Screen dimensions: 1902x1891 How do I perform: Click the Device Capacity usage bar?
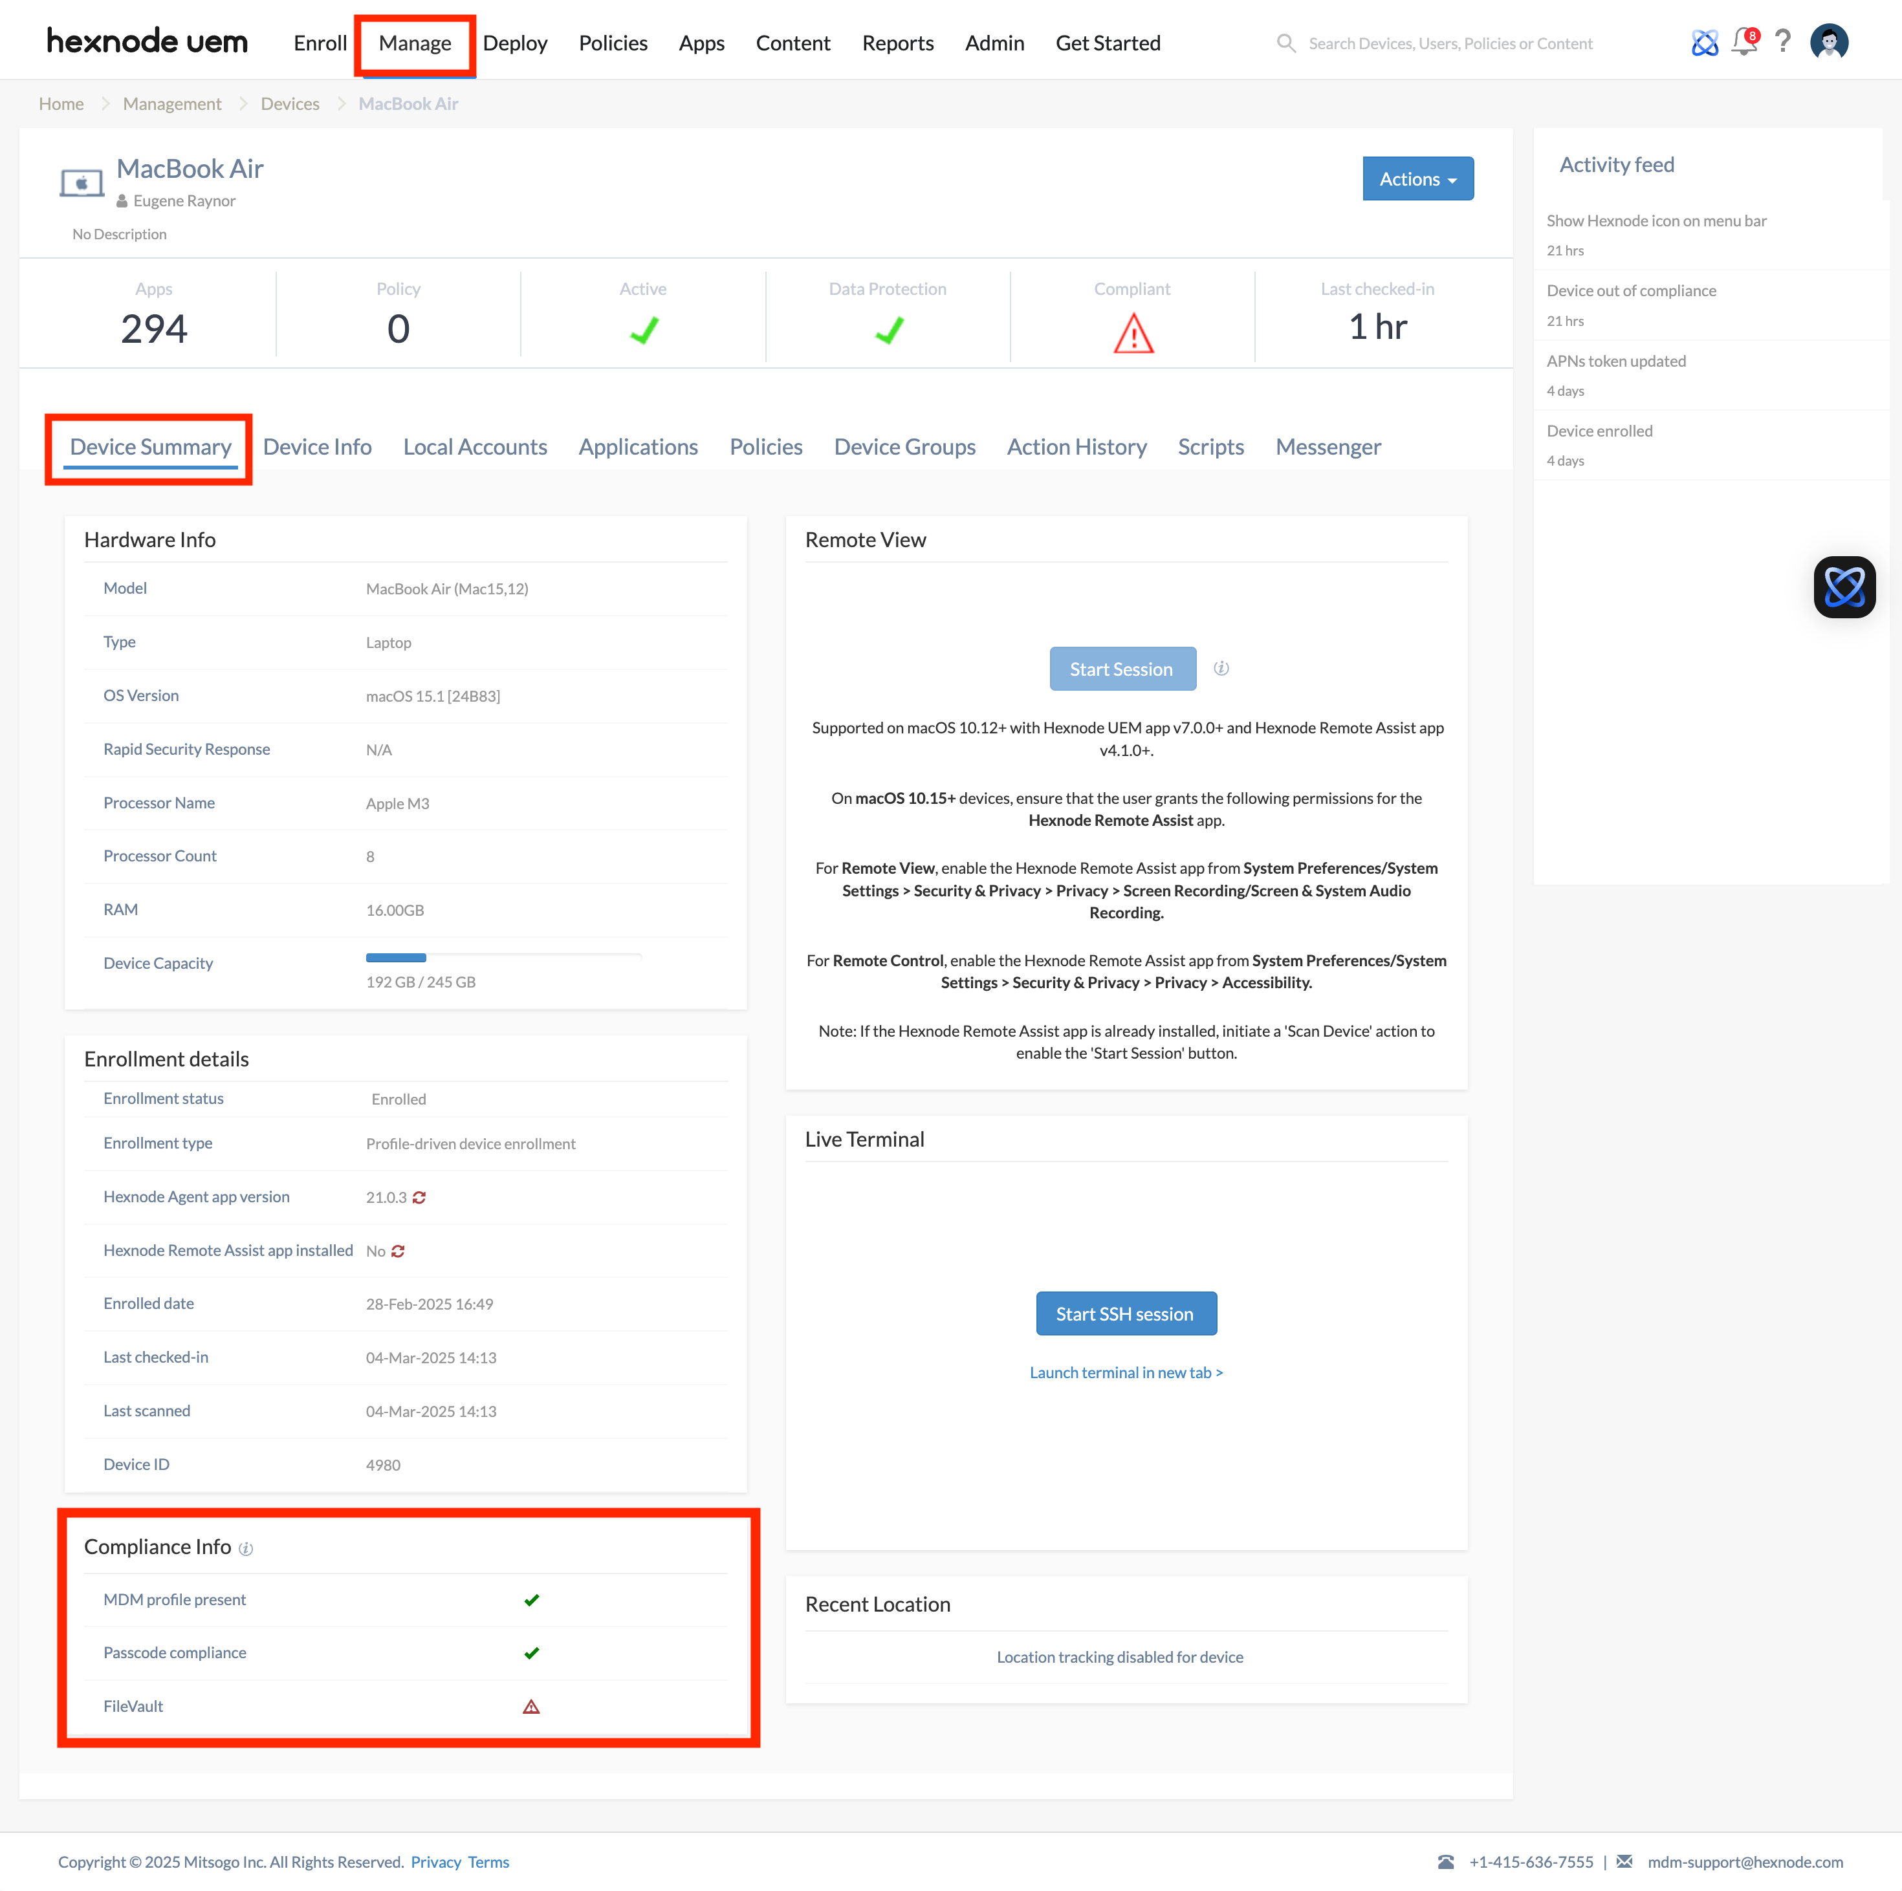click(503, 957)
